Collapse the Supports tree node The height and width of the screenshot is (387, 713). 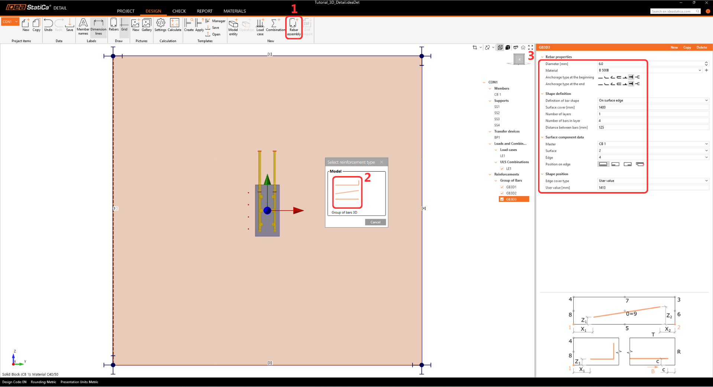[490, 101]
